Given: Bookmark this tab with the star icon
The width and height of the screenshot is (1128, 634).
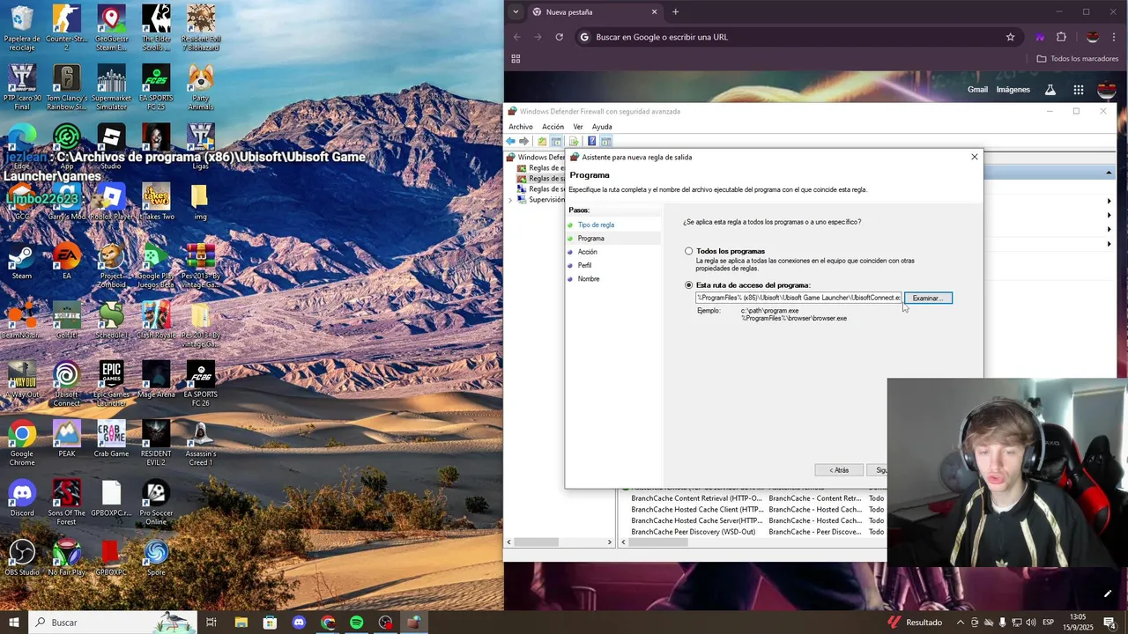Looking at the screenshot, I should (1010, 37).
